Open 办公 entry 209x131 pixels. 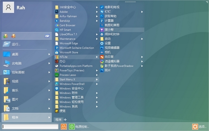click(x=77, y=61)
